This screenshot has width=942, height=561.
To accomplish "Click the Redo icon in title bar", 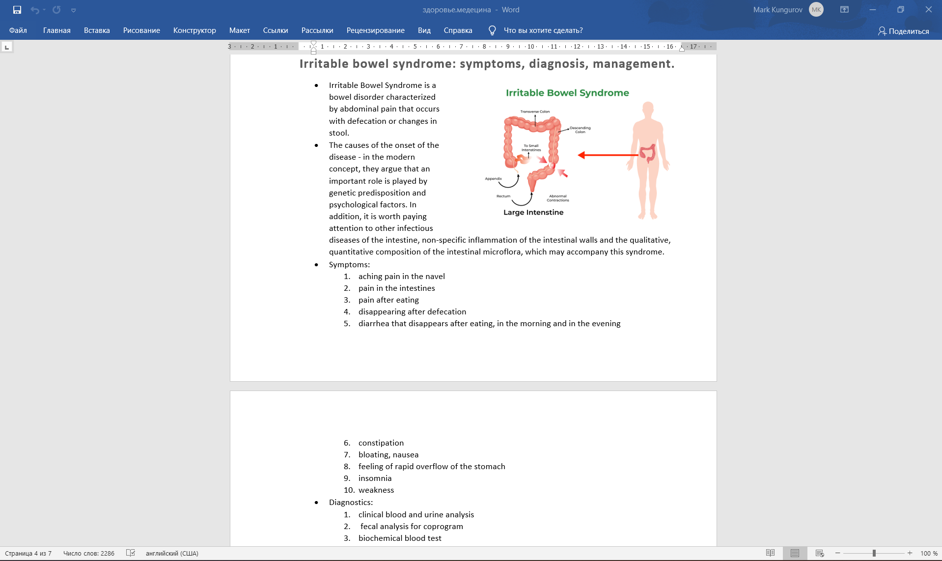I will coord(56,10).
